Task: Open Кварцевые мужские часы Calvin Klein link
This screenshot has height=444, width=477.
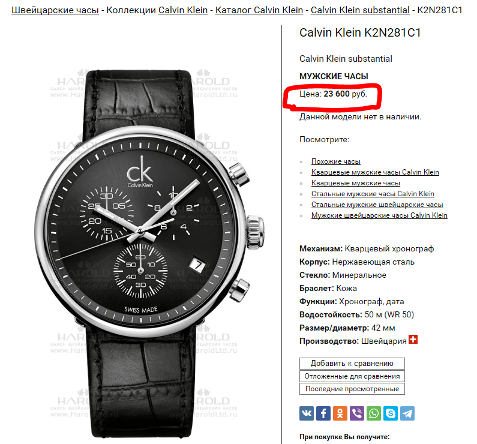Action: click(x=375, y=172)
